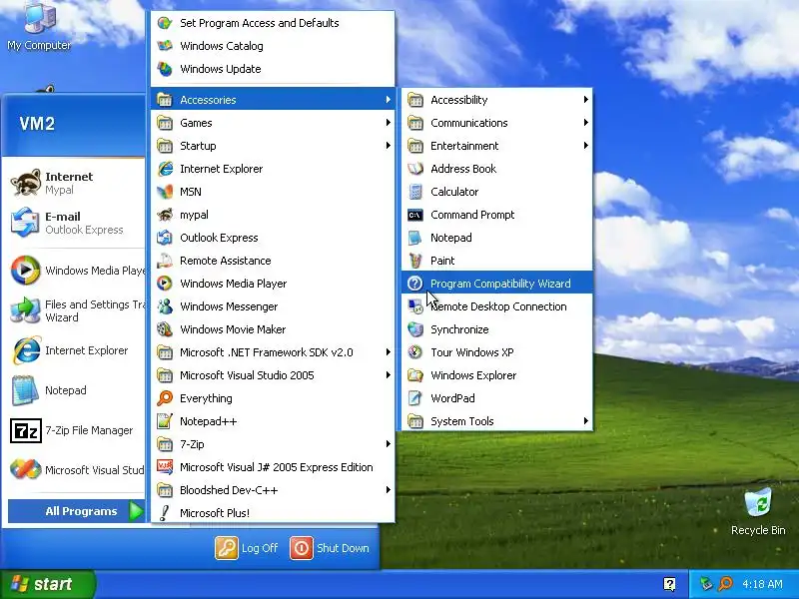This screenshot has height=599, width=799.
Task: Start Tour Windows XP
Action: click(496, 352)
